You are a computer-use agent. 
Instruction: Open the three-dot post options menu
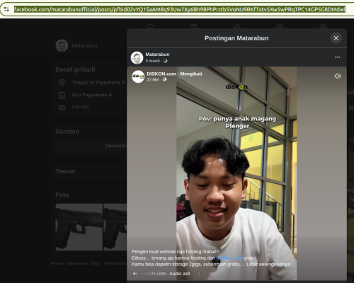(x=337, y=57)
